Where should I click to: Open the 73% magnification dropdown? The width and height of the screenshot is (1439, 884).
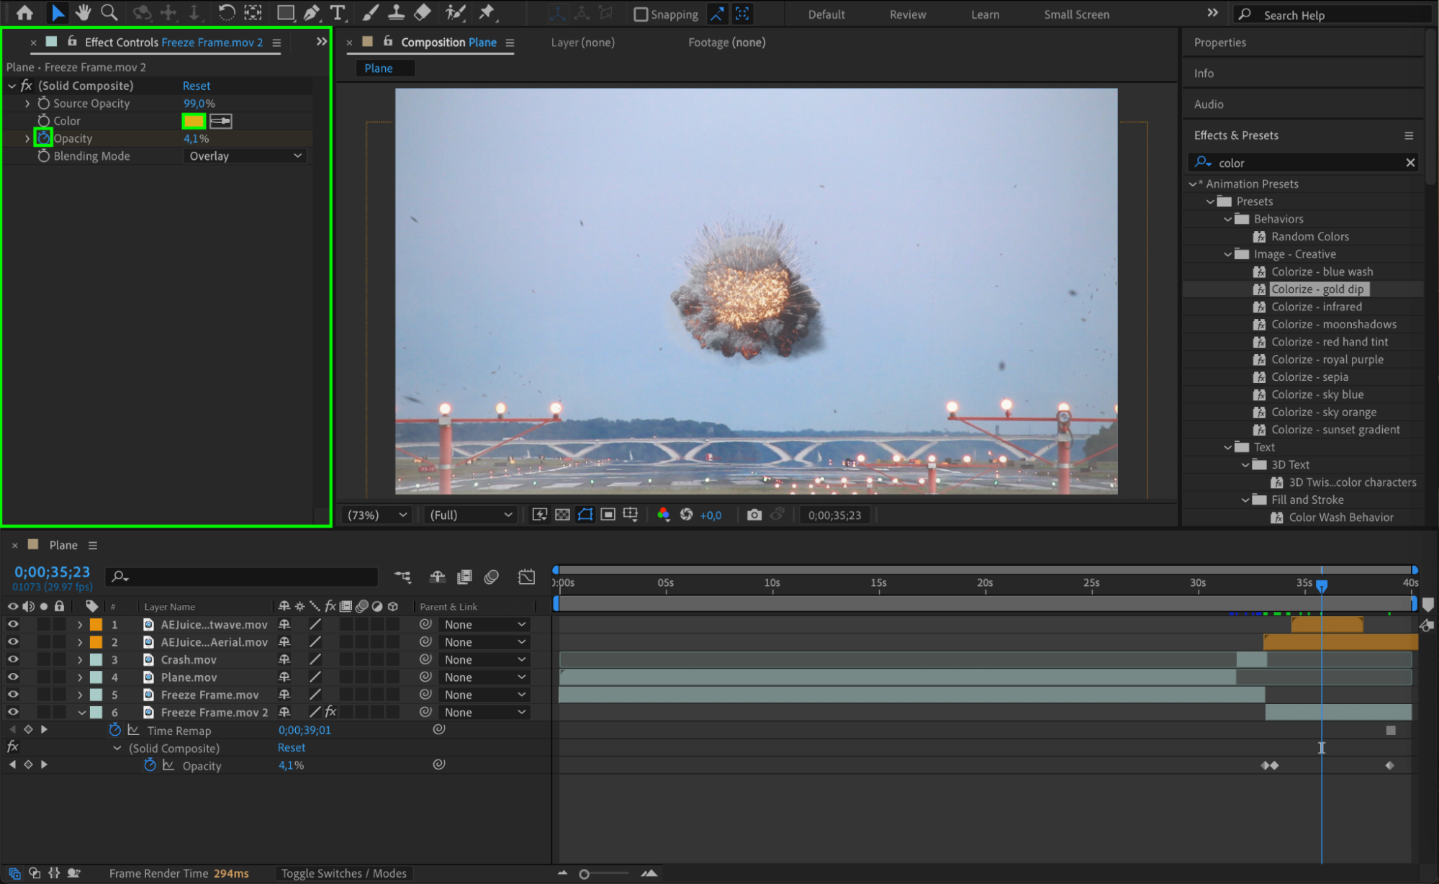(x=377, y=515)
